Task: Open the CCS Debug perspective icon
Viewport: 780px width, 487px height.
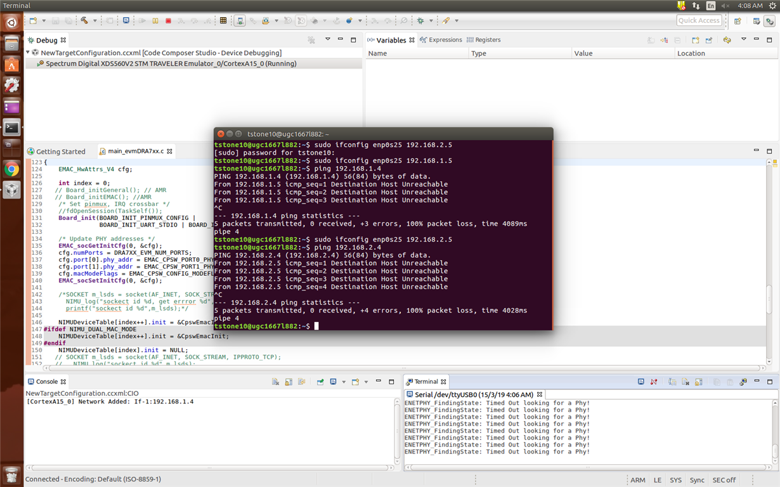Action: (x=769, y=21)
